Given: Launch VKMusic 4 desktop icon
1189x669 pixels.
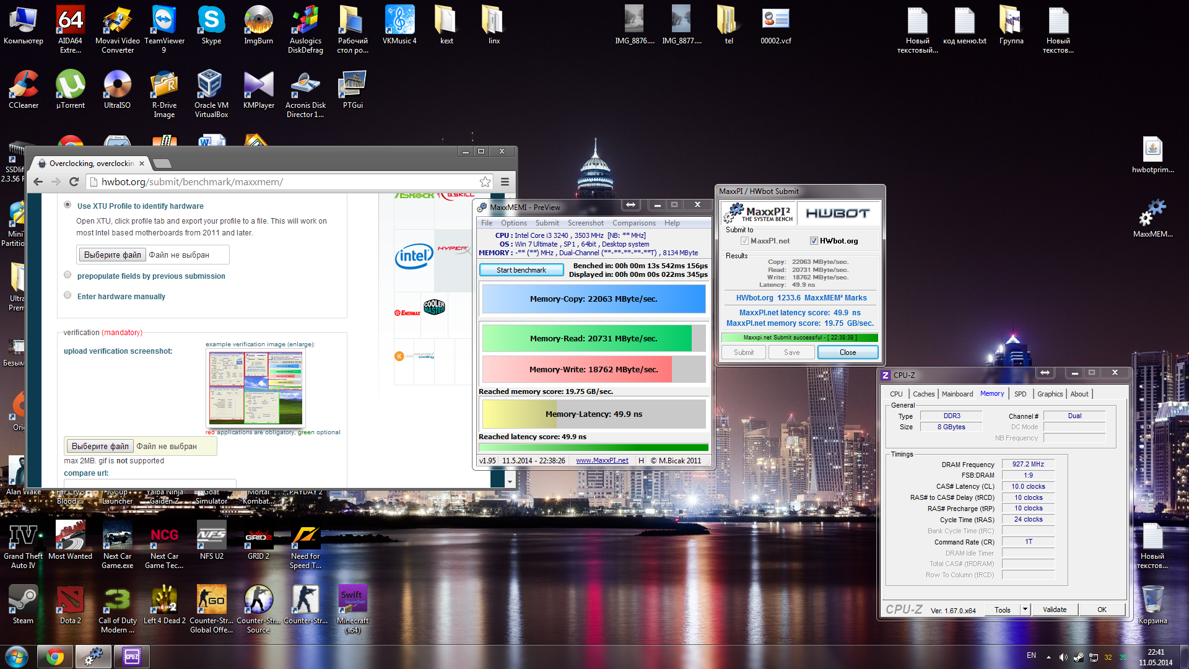Looking at the screenshot, I should (x=399, y=25).
